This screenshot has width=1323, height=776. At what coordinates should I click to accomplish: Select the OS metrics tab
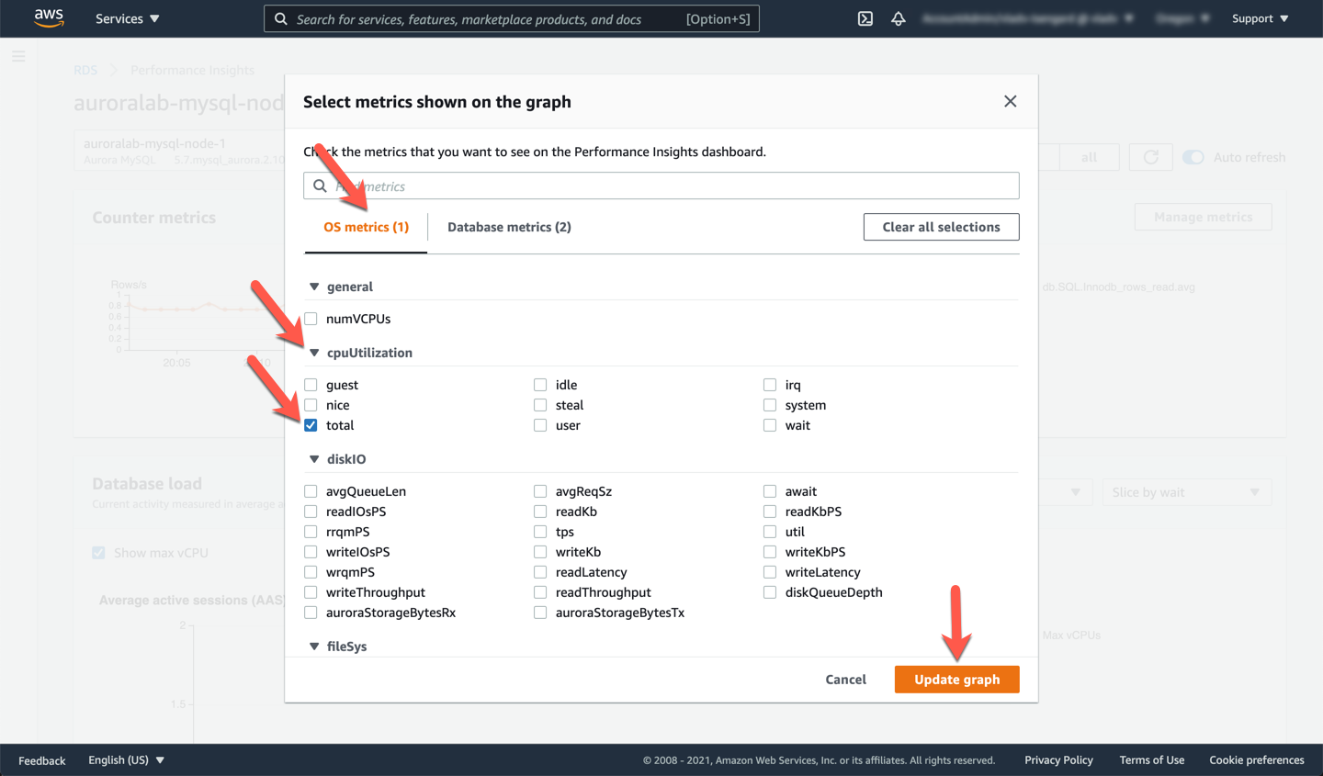click(x=366, y=227)
